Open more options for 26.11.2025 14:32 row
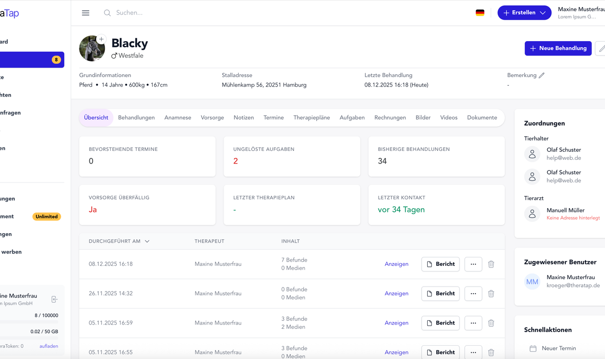Screen dimensions: 605x359 click(x=473, y=293)
